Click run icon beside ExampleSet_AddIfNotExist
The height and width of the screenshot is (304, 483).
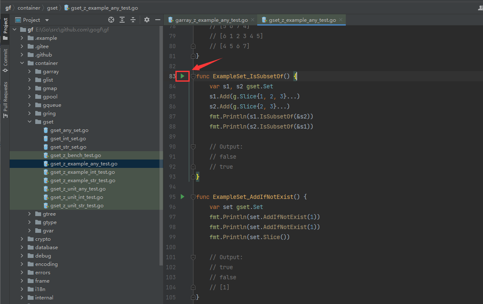point(182,196)
